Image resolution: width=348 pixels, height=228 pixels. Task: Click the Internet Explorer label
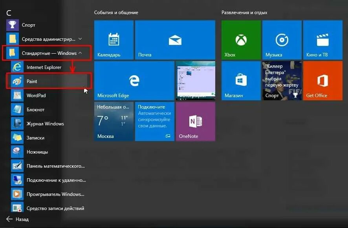pos(44,67)
